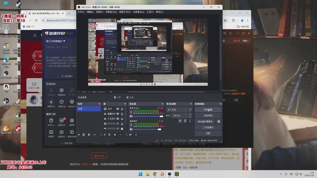Remove scene transition with trash icon
This screenshot has height=178, width=317.
pyautogui.click(x=185, y=121)
